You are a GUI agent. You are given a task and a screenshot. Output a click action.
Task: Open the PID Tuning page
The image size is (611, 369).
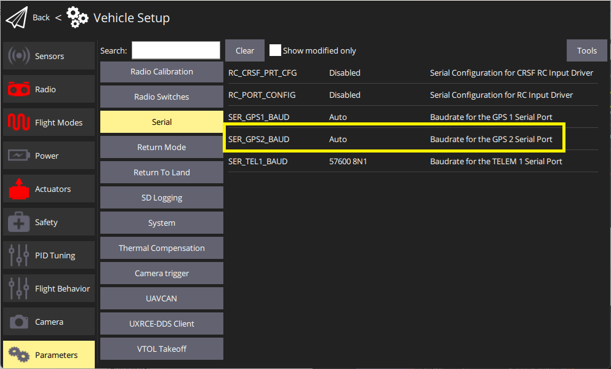pyautogui.click(x=49, y=255)
